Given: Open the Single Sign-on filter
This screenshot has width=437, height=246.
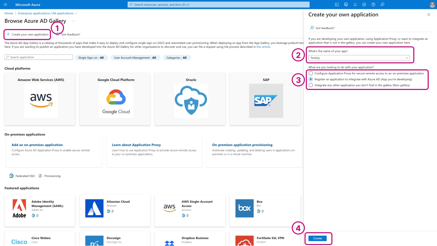Looking at the screenshot, I should click(91, 58).
